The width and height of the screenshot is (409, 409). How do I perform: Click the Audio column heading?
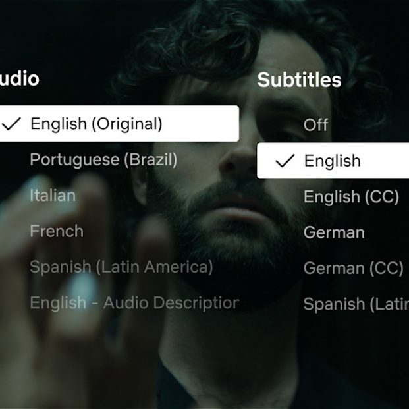point(20,79)
